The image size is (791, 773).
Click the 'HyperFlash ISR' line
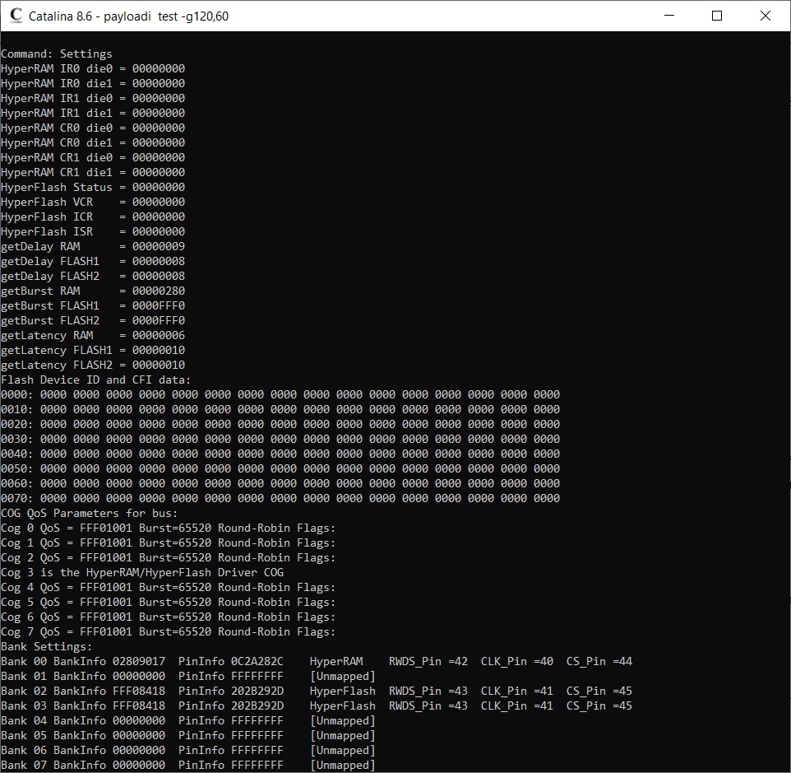pyautogui.click(x=93, y=232)
